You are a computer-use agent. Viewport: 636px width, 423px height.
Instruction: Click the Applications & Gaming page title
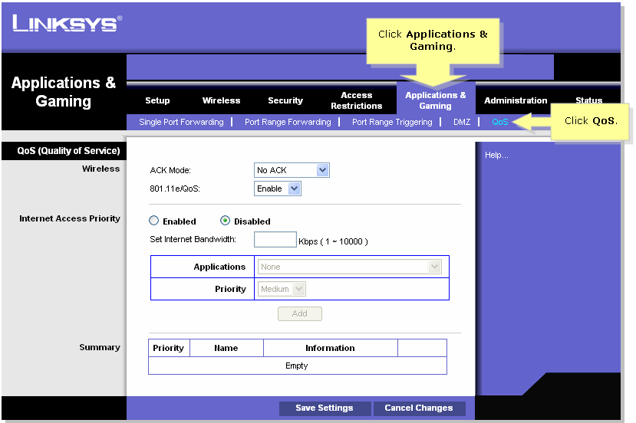63,91
